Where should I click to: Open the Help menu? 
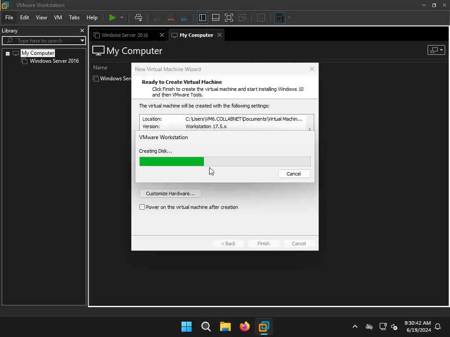(x=92, y=18)
